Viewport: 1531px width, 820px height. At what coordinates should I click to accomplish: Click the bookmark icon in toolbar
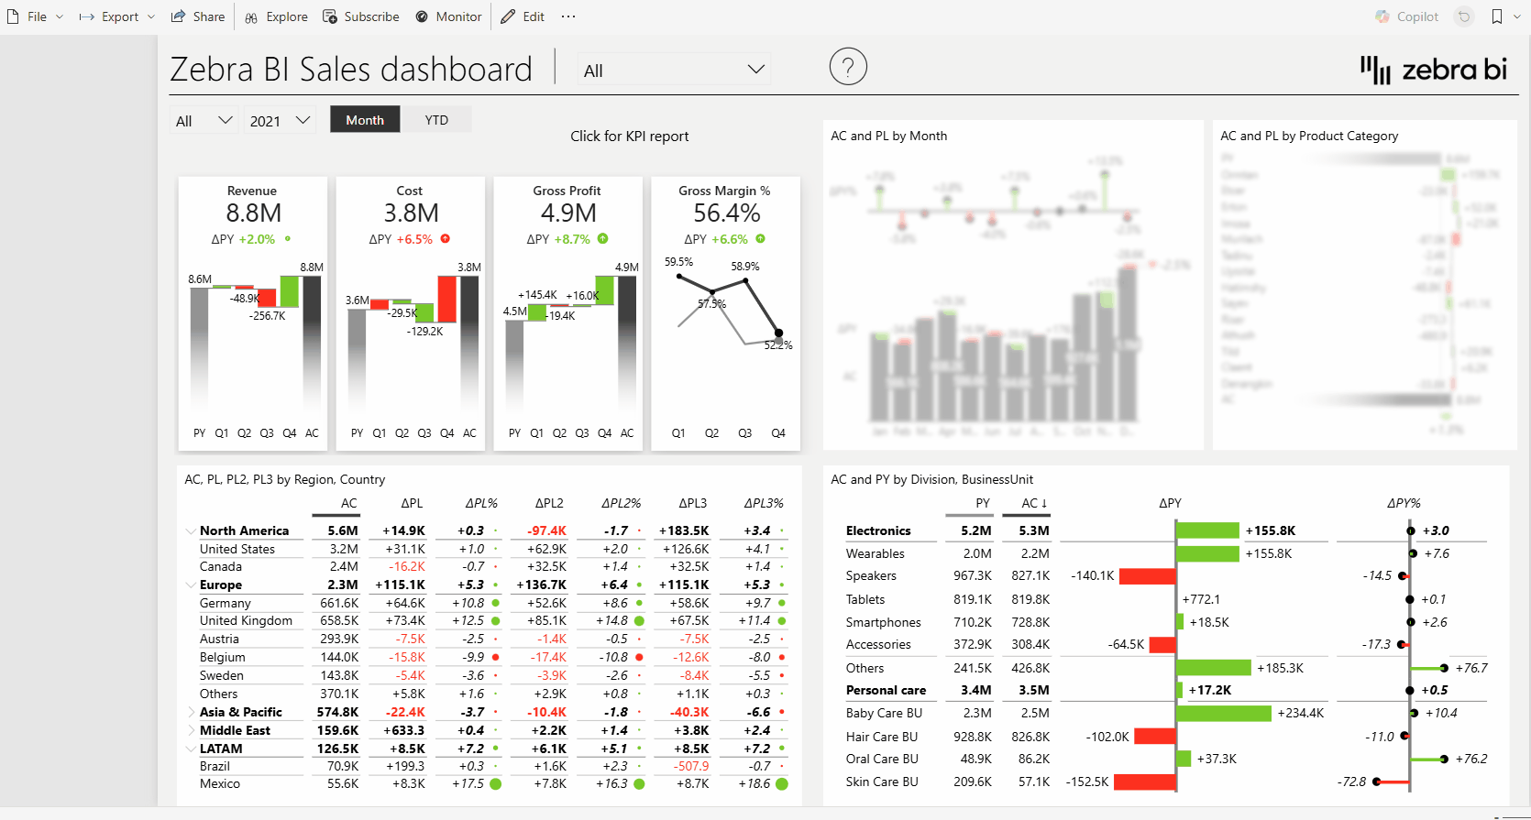click(1496, 16)
